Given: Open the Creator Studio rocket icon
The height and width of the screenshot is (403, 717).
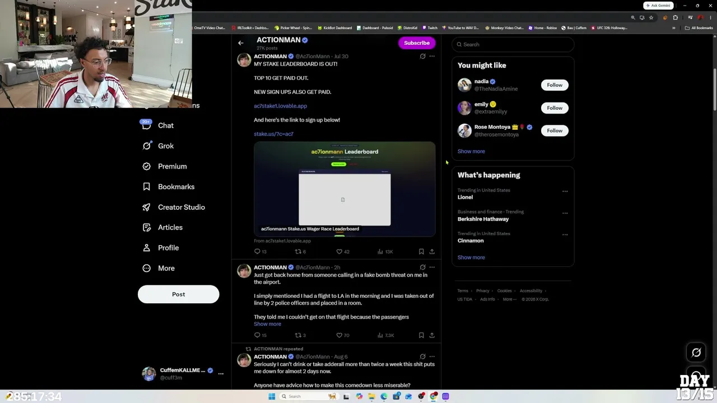Looking at the screenshot, I should click(147, 207).
